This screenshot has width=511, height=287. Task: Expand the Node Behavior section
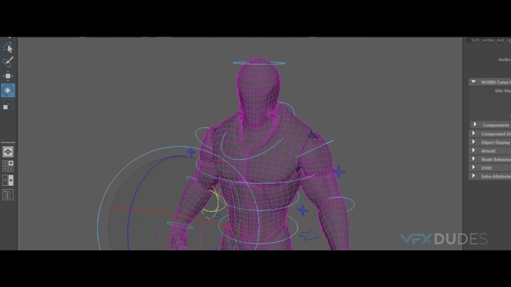tap(475, 159)
